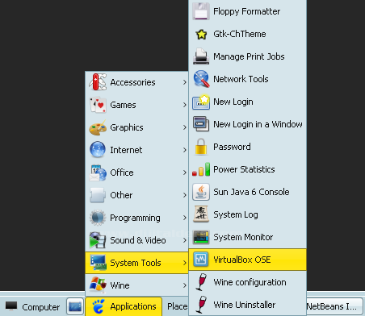
Task: Expand the Internet submenu arrow
Action: (x=184, y=150)
